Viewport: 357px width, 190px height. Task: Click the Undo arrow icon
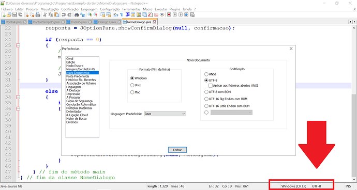pos(64,15)
